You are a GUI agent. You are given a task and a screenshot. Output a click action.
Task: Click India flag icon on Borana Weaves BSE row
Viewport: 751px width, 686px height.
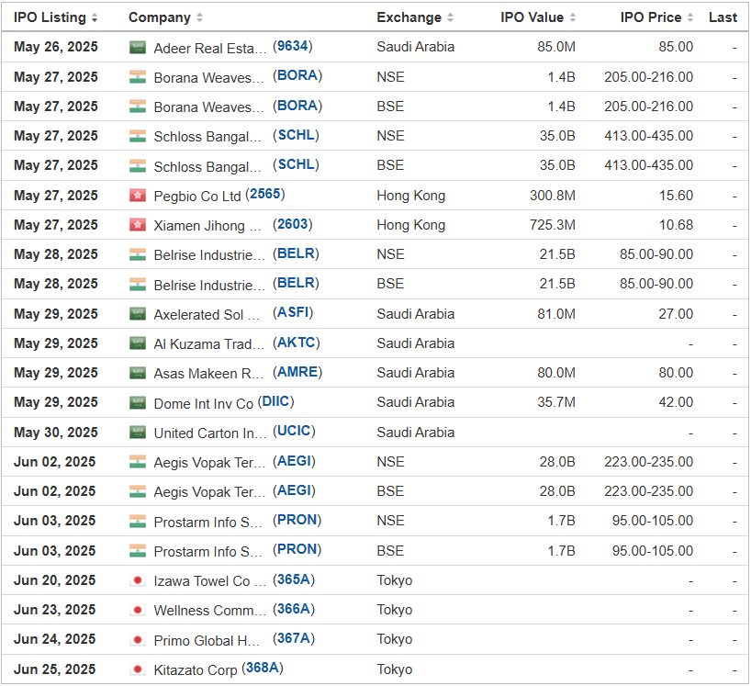point(138,107)
